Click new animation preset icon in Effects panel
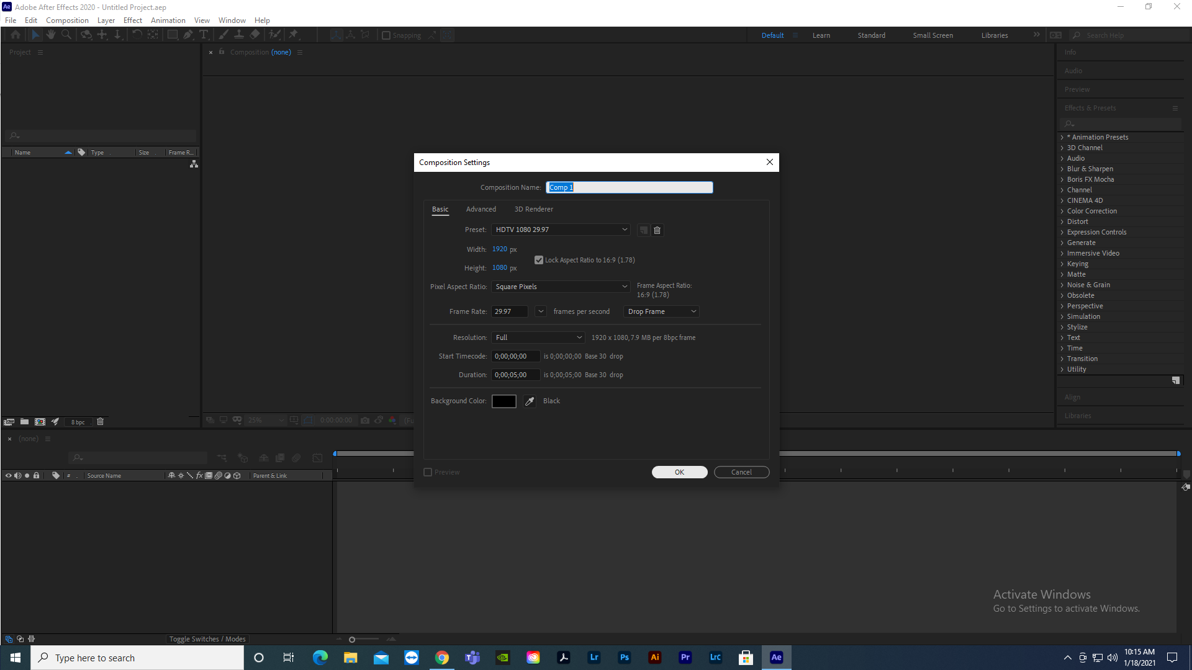 tap(1175, 380)
